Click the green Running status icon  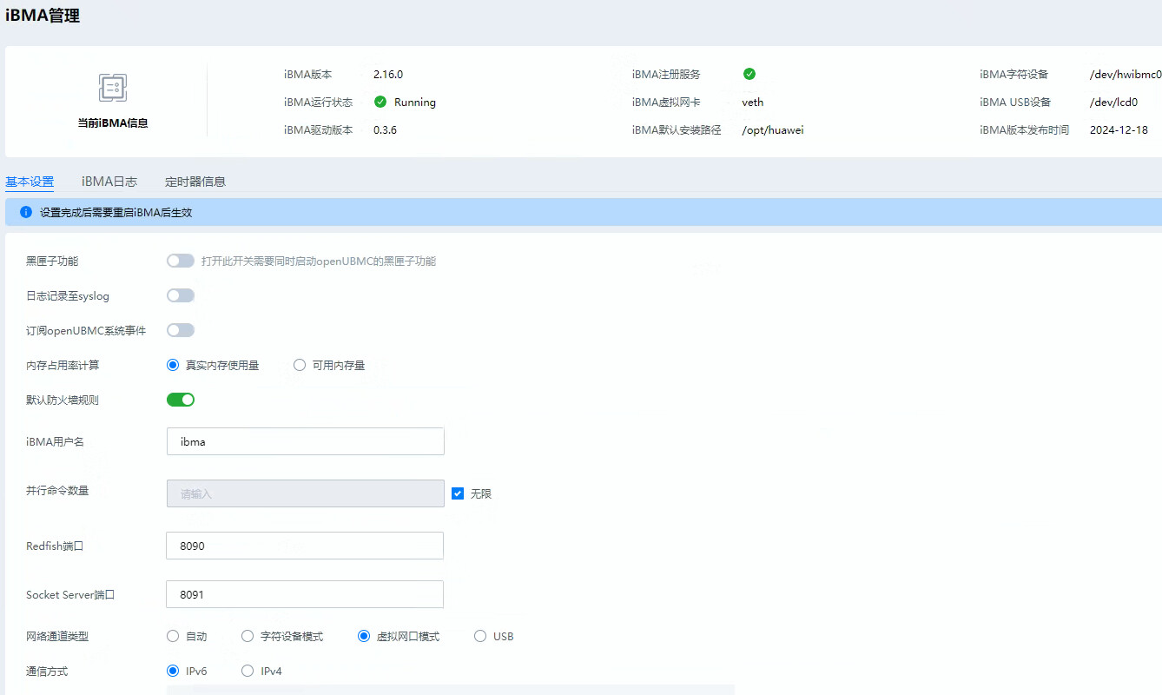point(380,102)
